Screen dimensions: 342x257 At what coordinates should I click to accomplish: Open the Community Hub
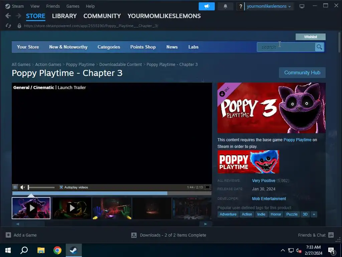pos(302,73)
